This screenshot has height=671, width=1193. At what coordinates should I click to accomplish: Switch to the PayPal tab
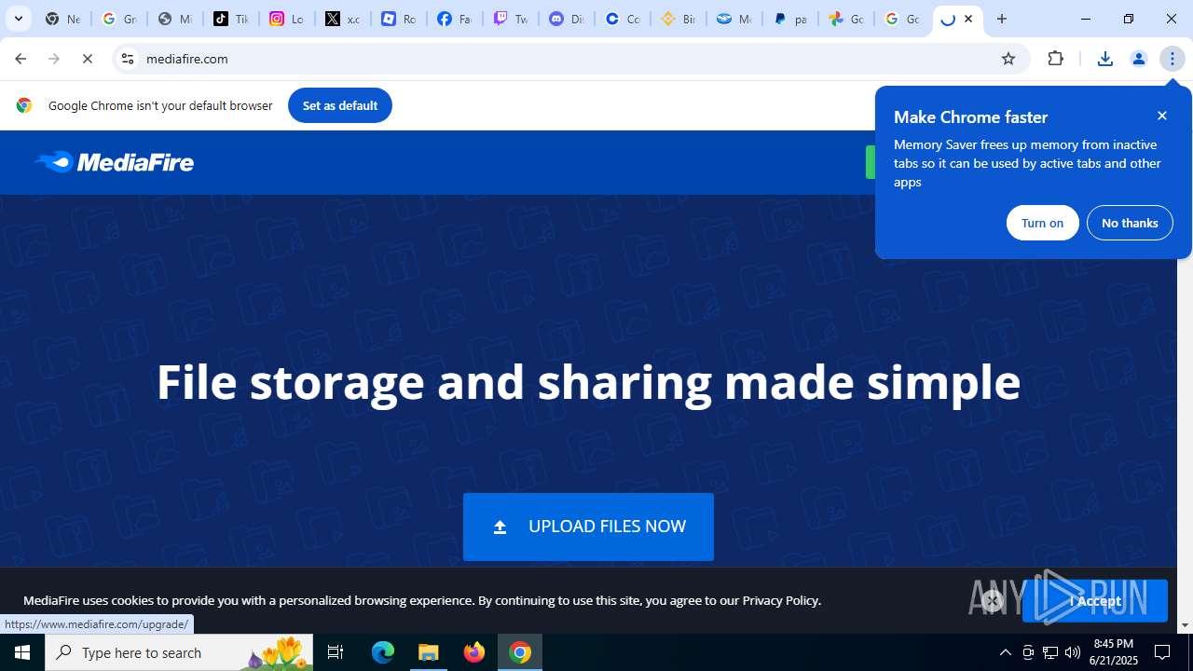pyautogui.click(x=789, y=19)
